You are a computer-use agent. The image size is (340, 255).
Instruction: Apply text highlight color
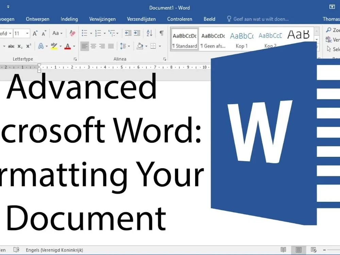[53, 46]
